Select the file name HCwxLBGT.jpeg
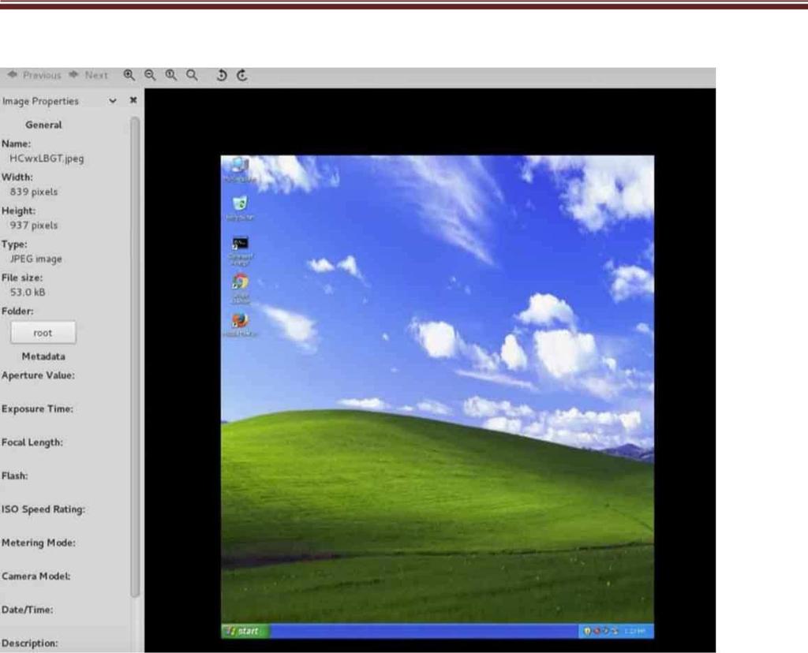 coord(47,159)
